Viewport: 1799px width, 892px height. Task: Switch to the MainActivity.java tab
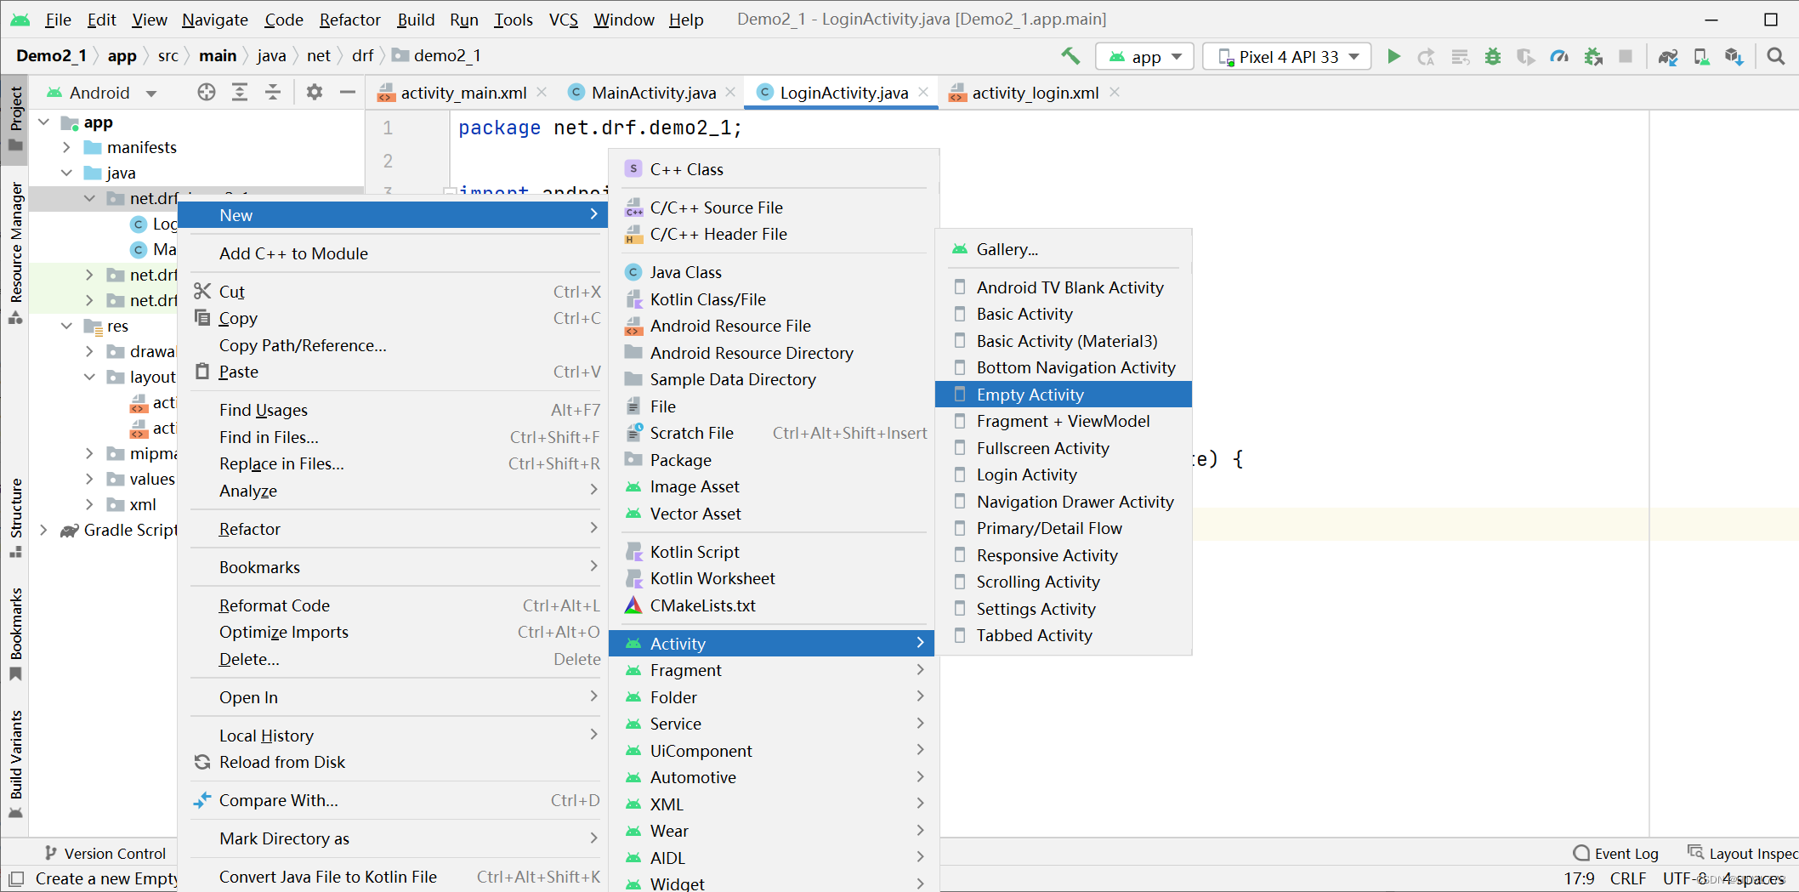[653, 93]
